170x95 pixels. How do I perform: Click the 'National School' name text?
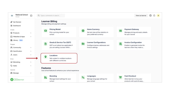tap(22, 15)
